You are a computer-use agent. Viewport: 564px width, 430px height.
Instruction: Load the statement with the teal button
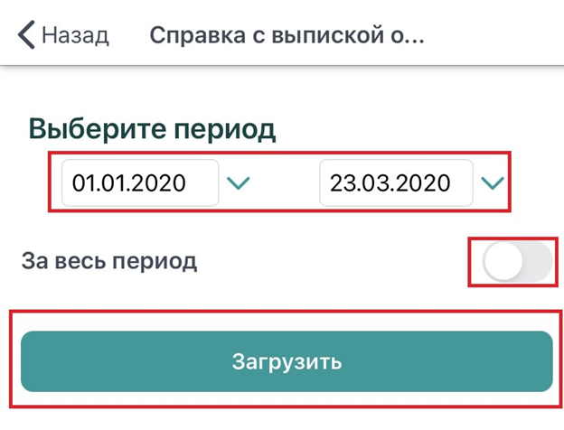(286, 361)
